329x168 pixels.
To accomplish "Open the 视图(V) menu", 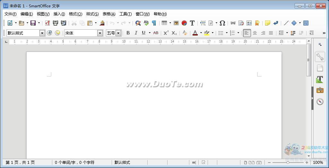I will click(x=43, y=14).
